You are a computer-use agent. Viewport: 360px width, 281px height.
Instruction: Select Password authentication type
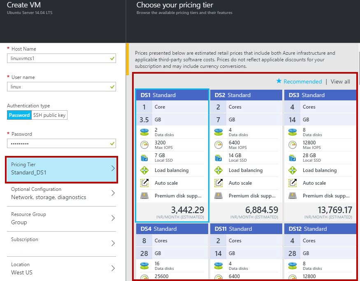(x=19, y=115)
